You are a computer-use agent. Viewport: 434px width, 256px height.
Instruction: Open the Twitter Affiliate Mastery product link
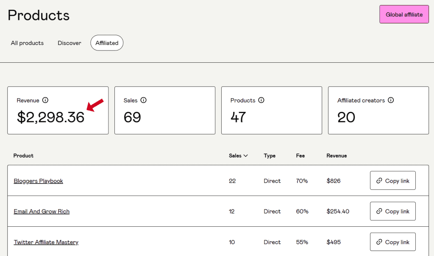[46, 242]
